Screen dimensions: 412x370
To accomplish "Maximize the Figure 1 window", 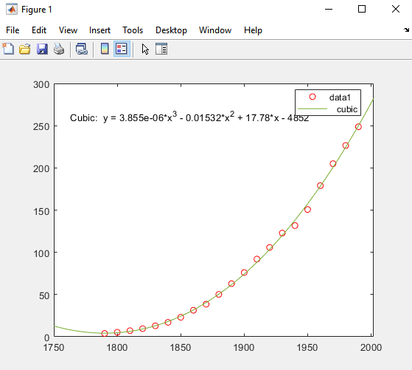I will click(362, 9).
